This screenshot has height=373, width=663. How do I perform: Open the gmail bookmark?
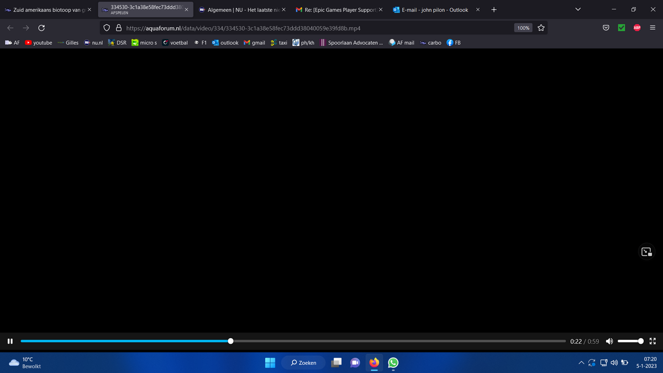(255, 43)
